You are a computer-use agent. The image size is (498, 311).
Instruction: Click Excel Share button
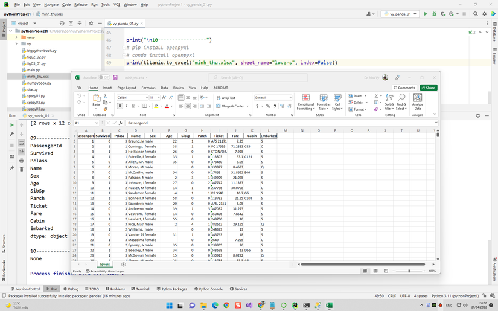click(x=429, y=88)
